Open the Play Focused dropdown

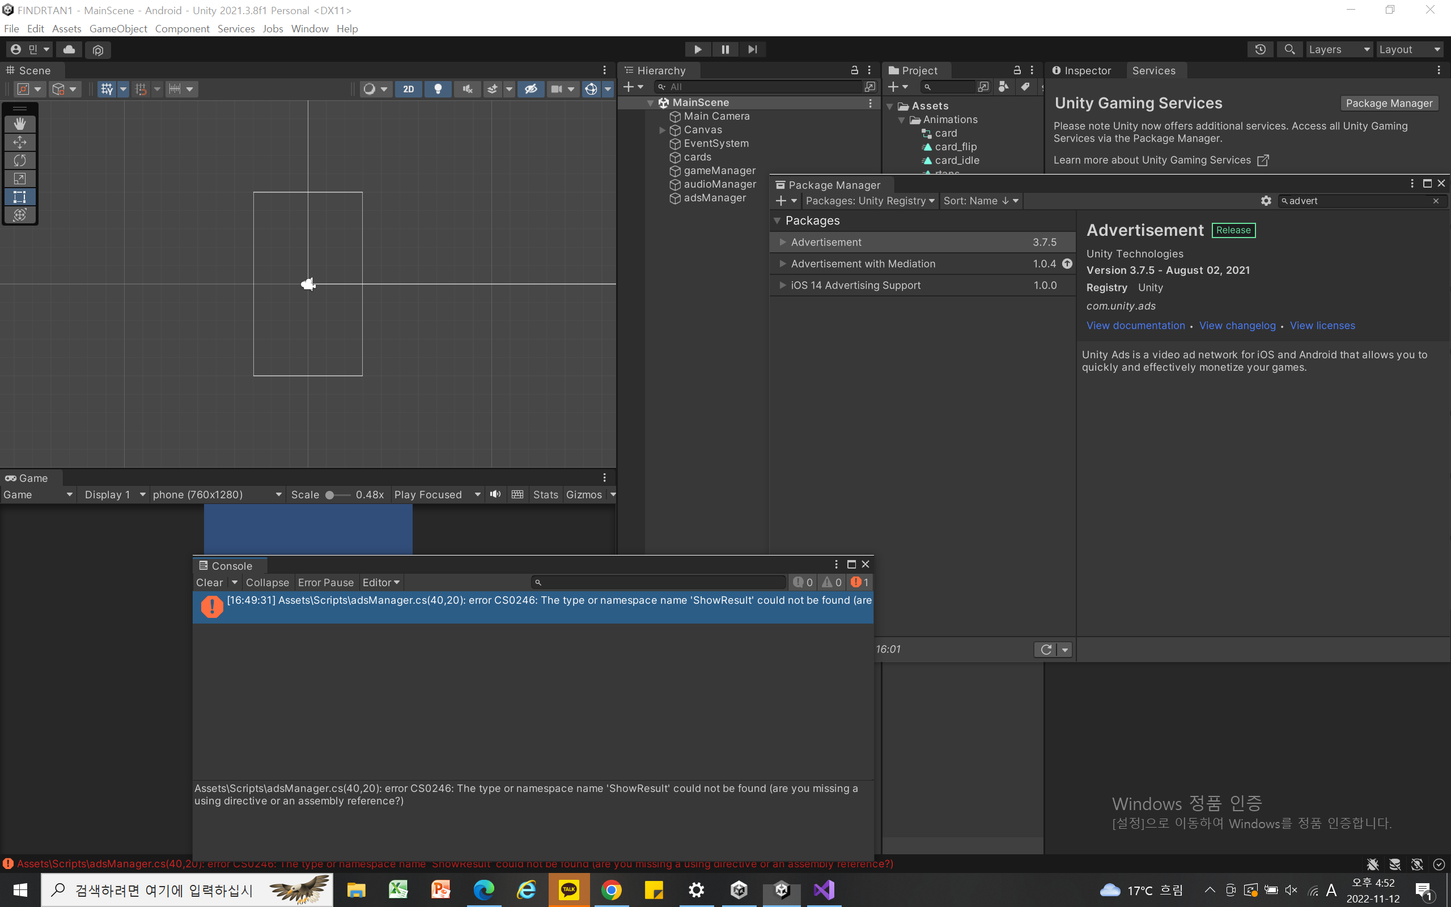tap(437, 494)
